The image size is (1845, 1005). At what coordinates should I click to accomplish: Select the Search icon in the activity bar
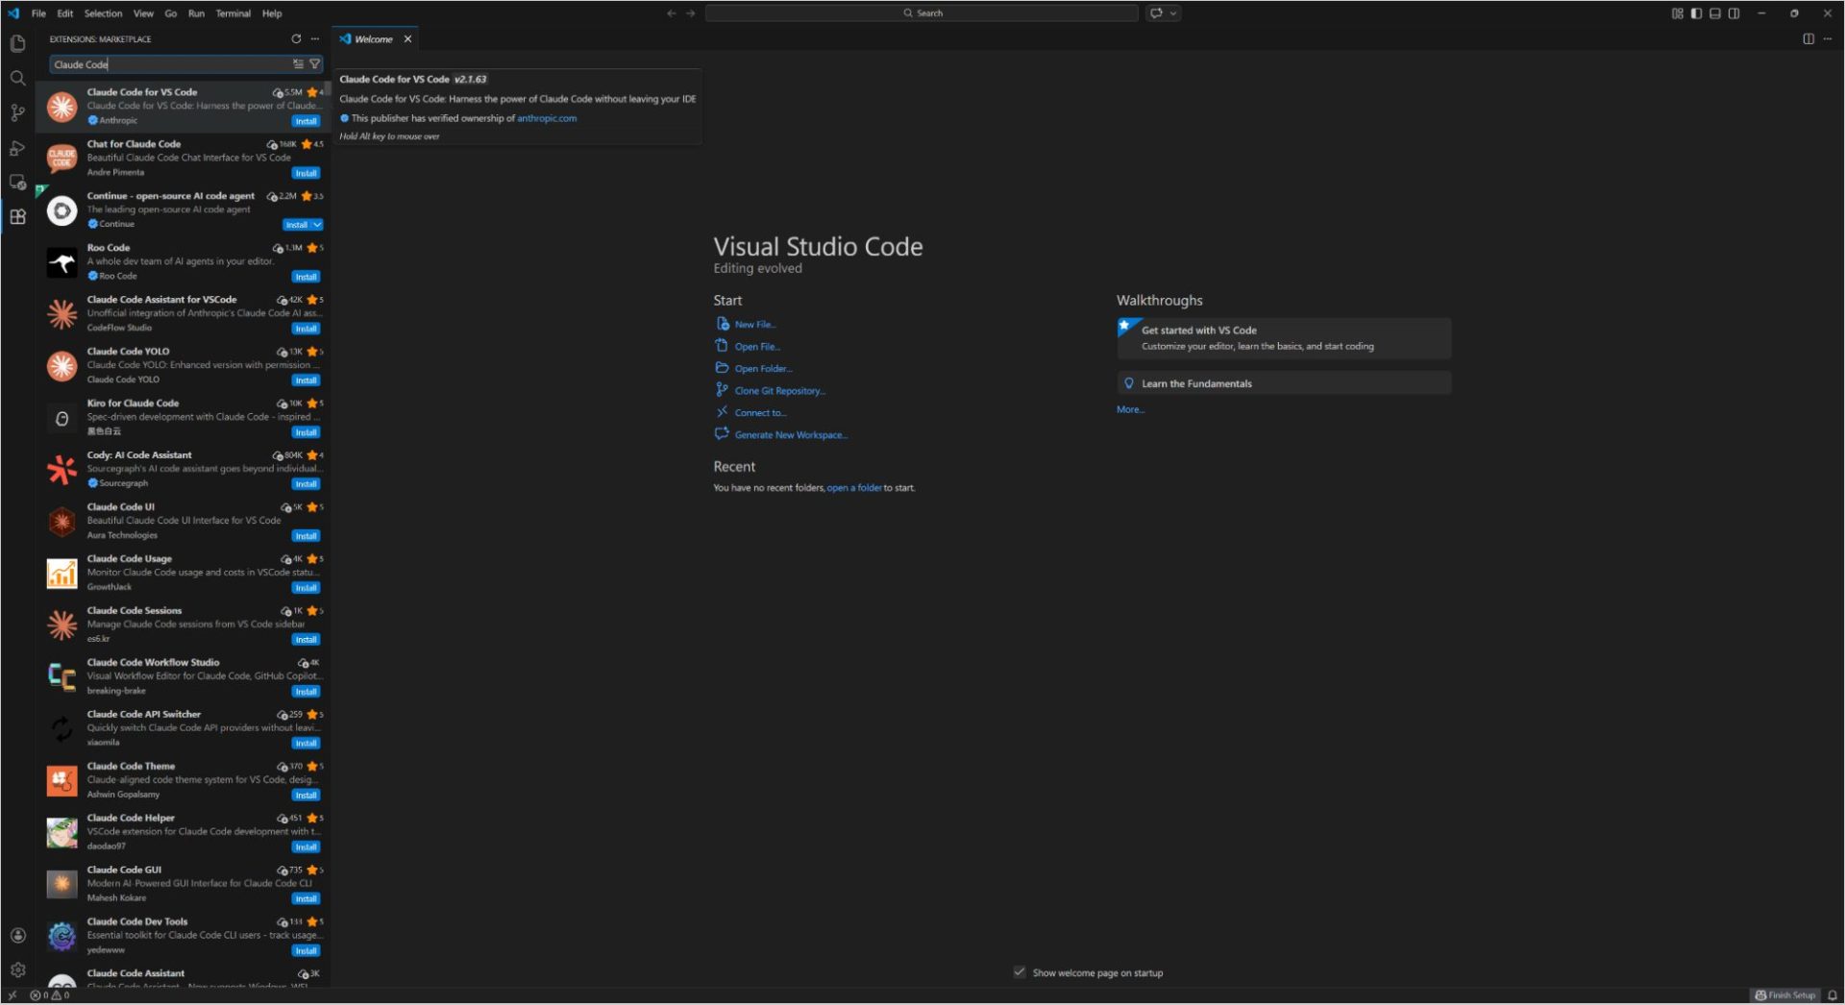tap(17, 78)
